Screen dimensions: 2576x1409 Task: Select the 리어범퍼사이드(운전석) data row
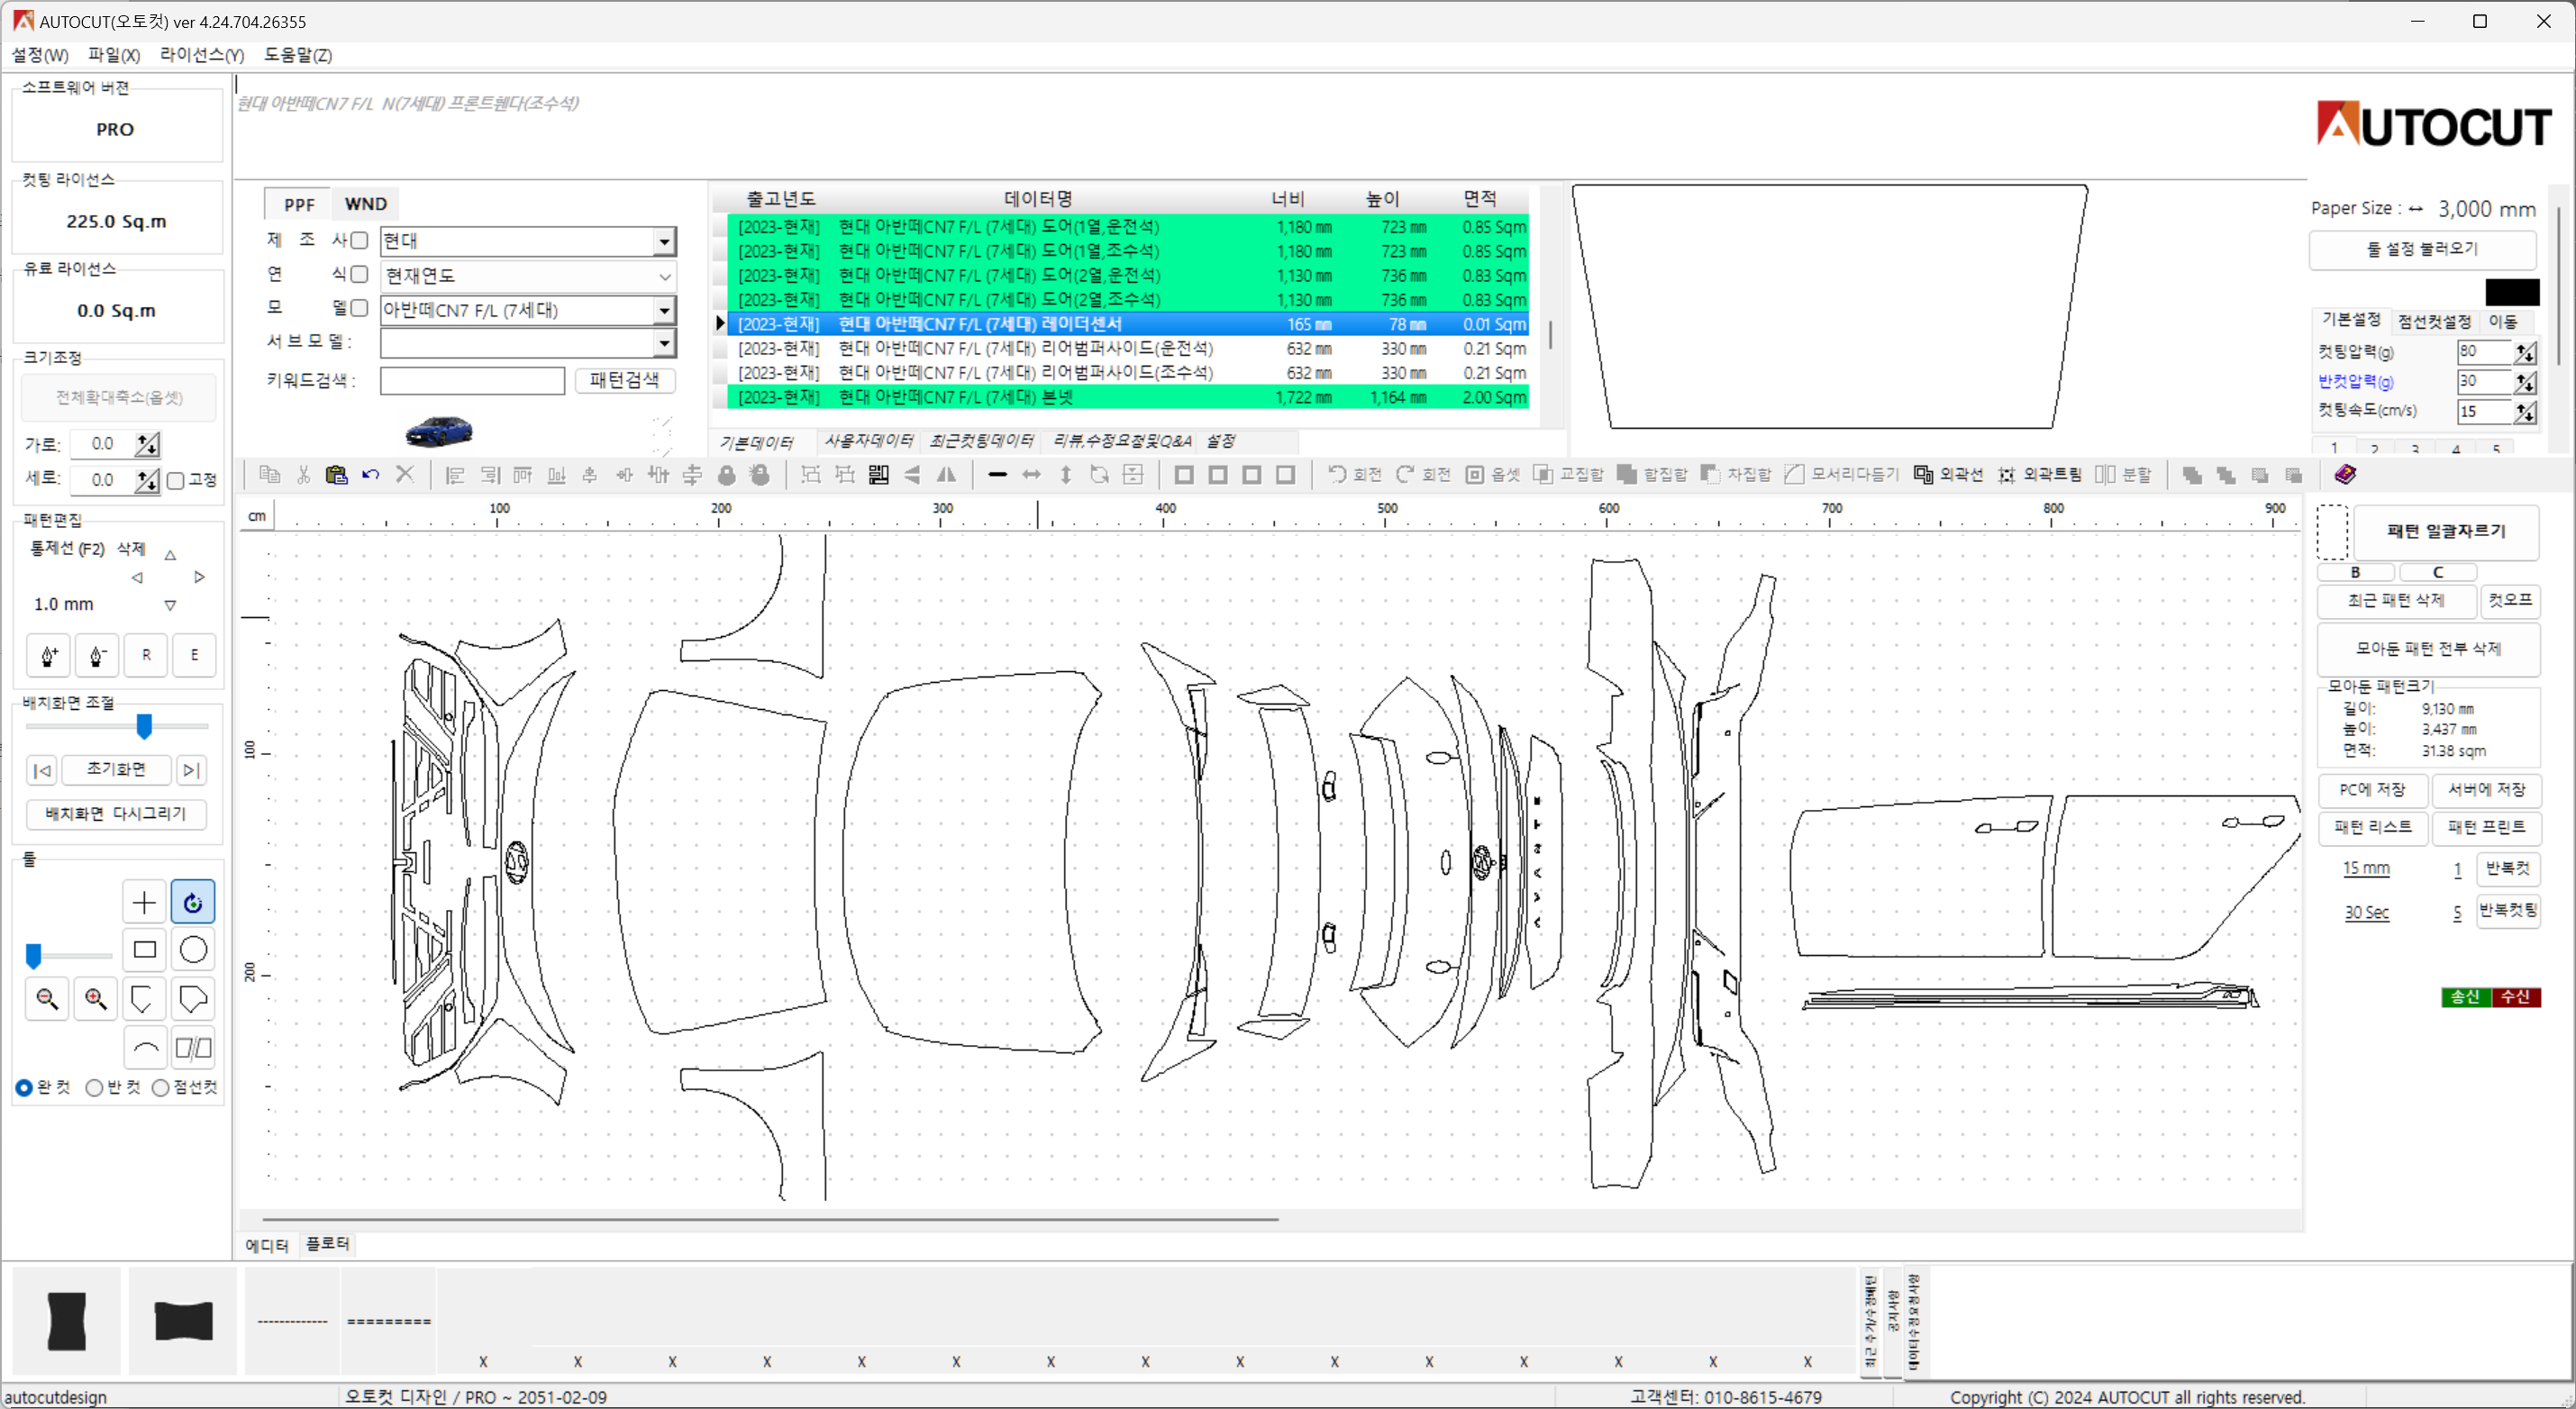[x=1127, y=349]
